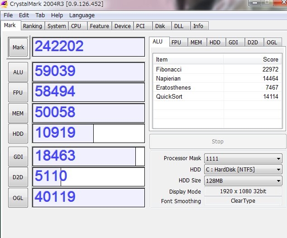
Task: Run the HDD benchmark button
Action: click(x=18, y=134)
